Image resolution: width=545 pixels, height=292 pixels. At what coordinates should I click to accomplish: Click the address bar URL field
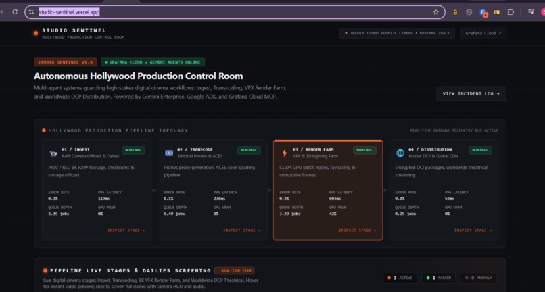point(235,12)
